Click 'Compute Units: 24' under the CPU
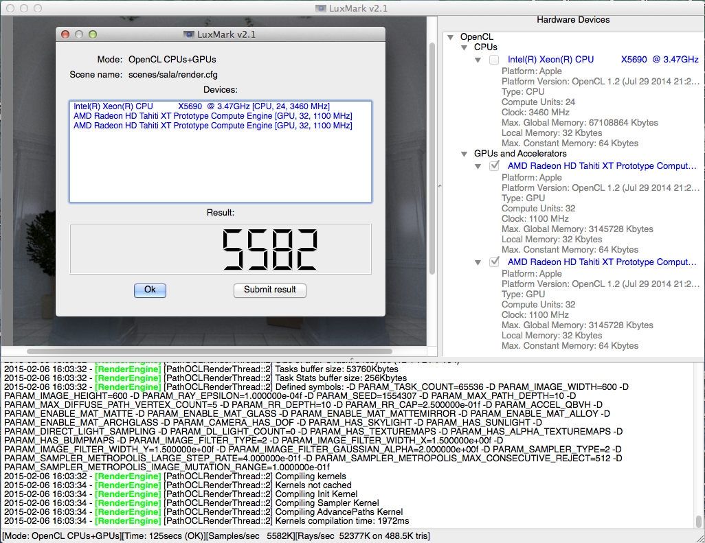705x543 pixels. tap(538, 102)
